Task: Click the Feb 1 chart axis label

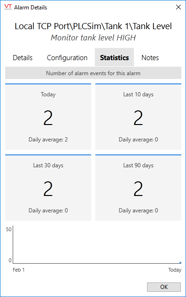Action: 19,270
